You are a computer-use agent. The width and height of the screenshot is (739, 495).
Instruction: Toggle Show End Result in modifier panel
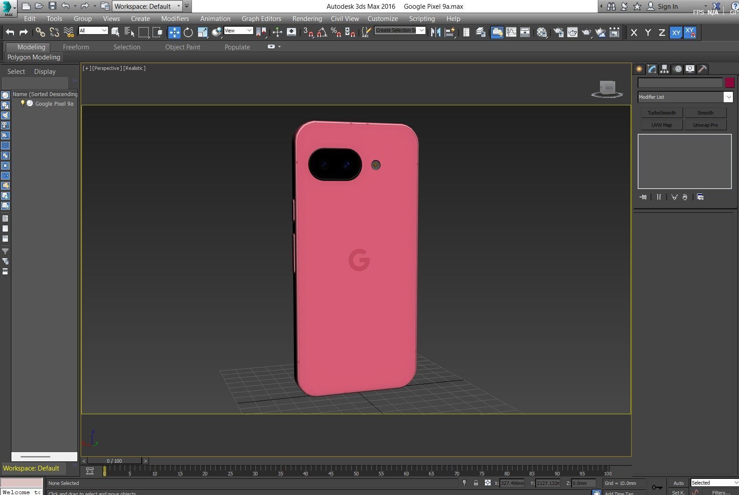[x=659, y=197]
